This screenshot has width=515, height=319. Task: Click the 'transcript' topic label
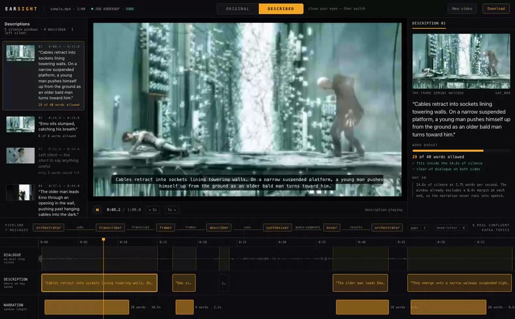point(140,227)
